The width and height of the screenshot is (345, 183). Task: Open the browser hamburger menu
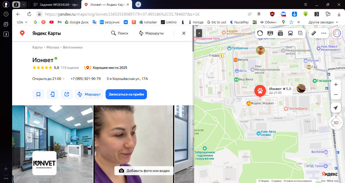pyautogui.click(x=306, y=5)
